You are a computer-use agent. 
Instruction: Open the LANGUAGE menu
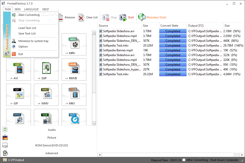pyautogui.click(x=31, y=9)
